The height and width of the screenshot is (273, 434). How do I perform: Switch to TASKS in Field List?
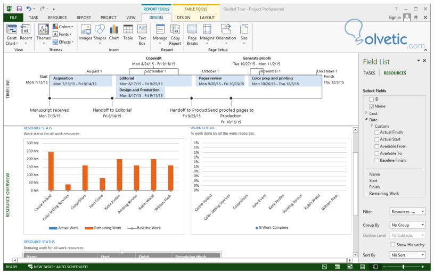pyautogui.click(x=370, y=73)
